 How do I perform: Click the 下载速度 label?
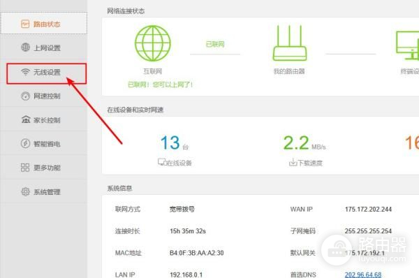pyautogui.click(x=310, y=163)
